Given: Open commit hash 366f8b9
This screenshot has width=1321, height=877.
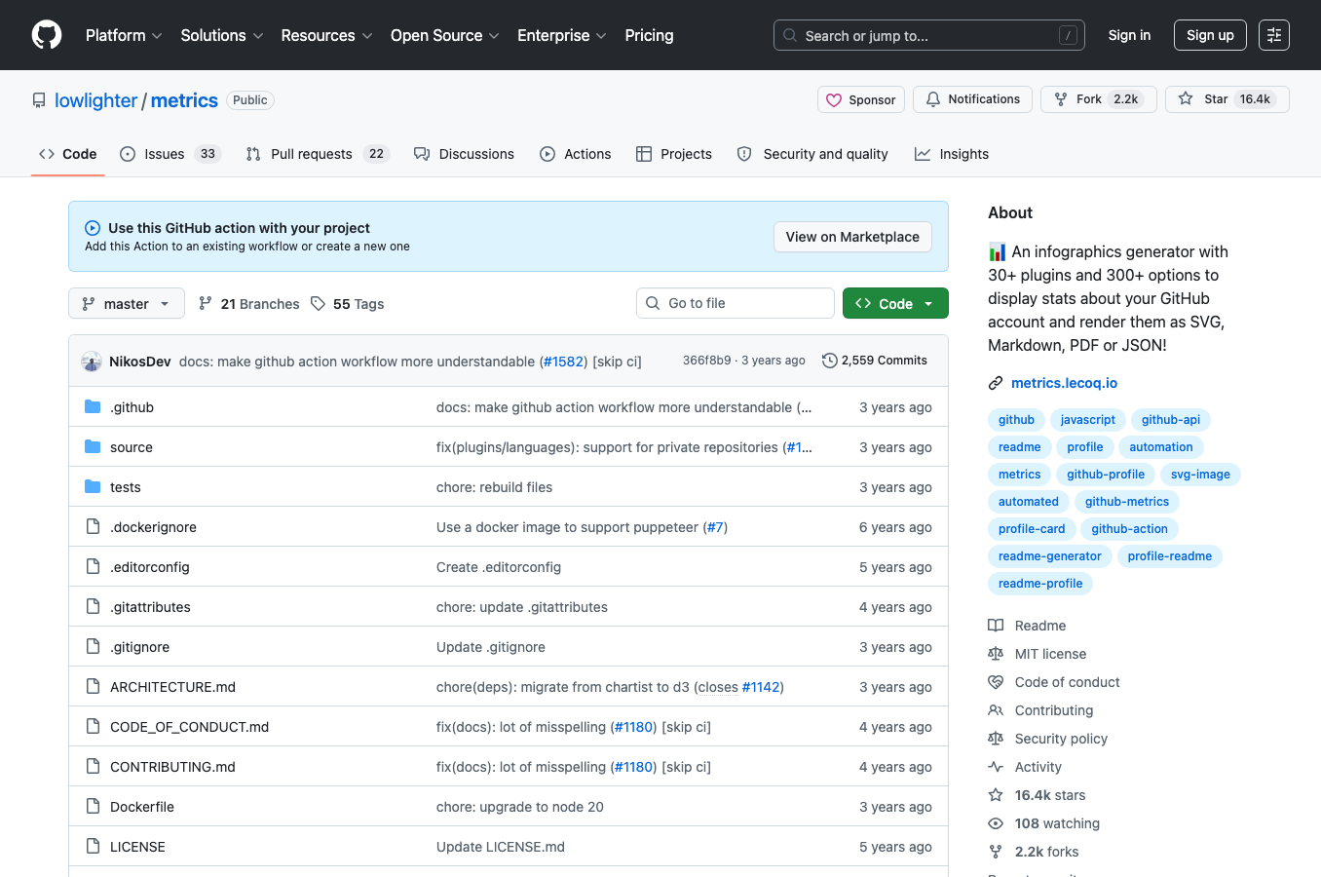Looking at the screenshot, I should coord(706,361).
